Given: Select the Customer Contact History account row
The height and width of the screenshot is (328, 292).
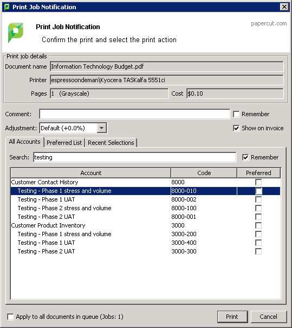Looking at the screenshot, I should (145, 182).
